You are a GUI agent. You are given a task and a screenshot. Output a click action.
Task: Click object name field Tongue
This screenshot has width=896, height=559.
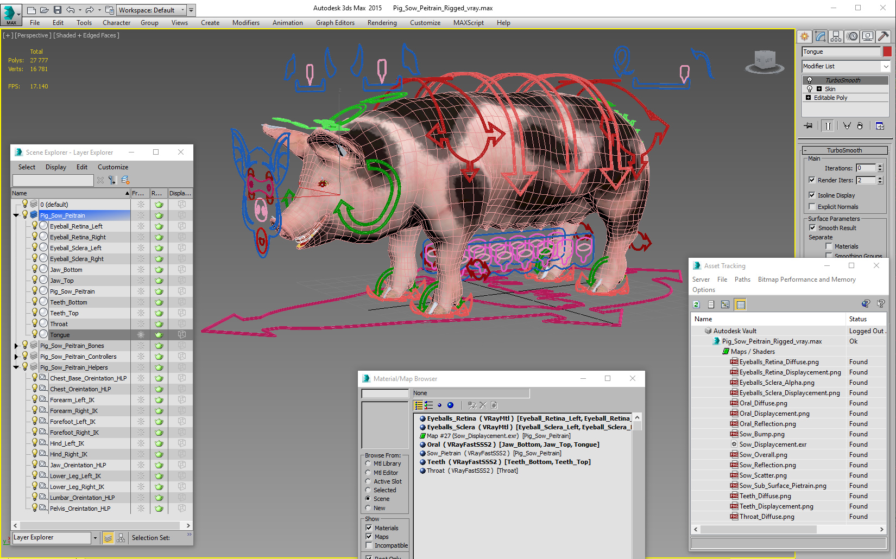(841, 52)
